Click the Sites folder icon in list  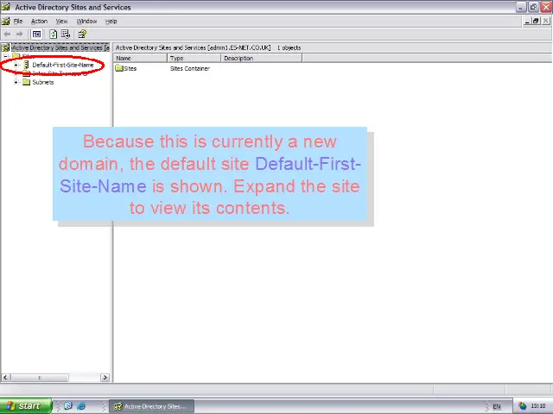(119, 68)
